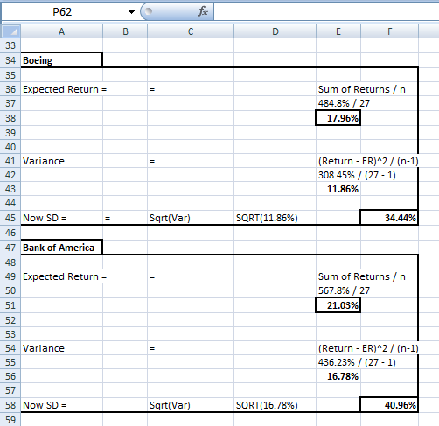
Task: Click the bold value 11.86%
Action: [x=343, y=189]
